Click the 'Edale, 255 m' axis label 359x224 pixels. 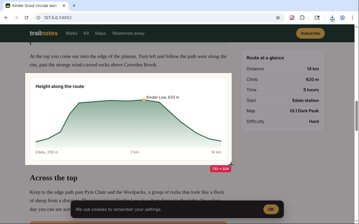pos(47,152)
